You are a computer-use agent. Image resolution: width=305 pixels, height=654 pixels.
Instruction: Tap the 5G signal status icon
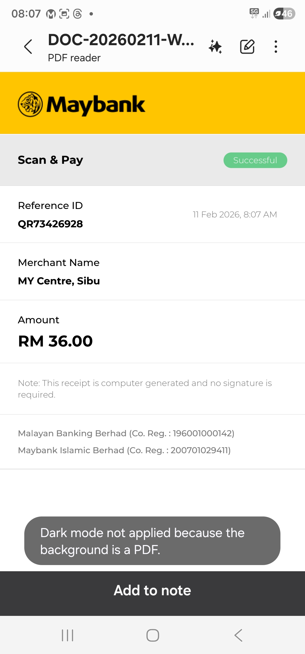(254, 13)
